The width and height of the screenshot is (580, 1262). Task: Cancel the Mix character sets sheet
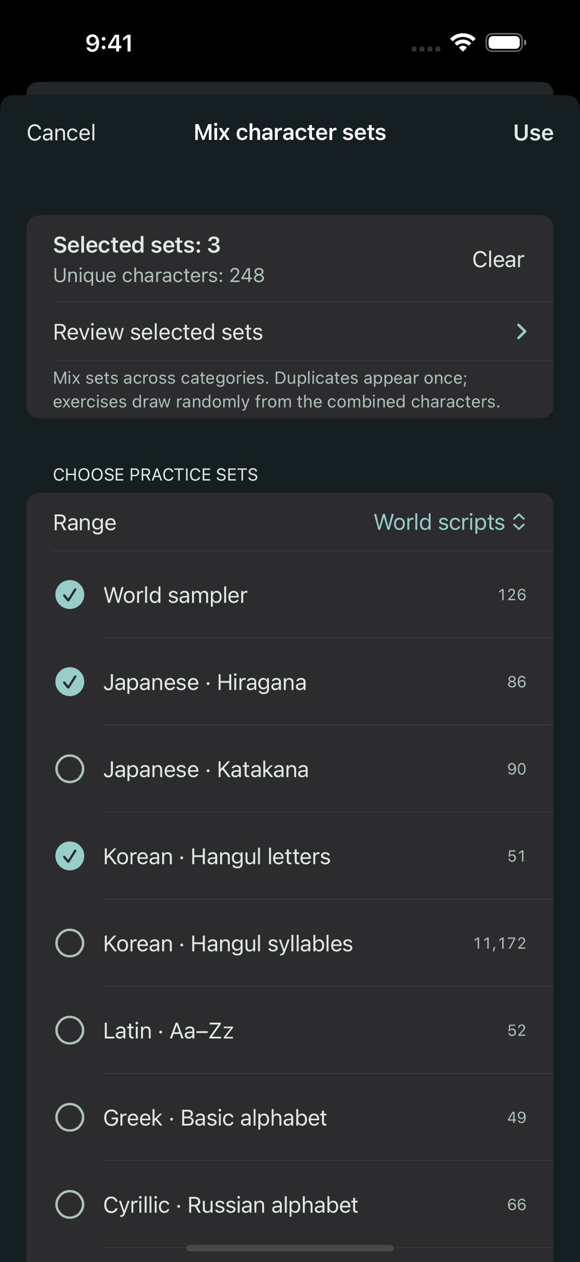(61, 133)
